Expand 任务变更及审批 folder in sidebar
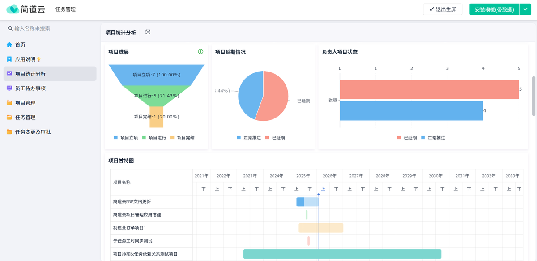The width and height of the screenshot is (537, 261). [x=50, y=132]
